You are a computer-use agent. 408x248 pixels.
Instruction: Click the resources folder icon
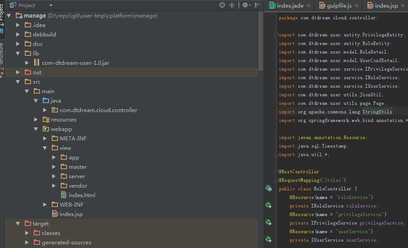pos(46,119)
